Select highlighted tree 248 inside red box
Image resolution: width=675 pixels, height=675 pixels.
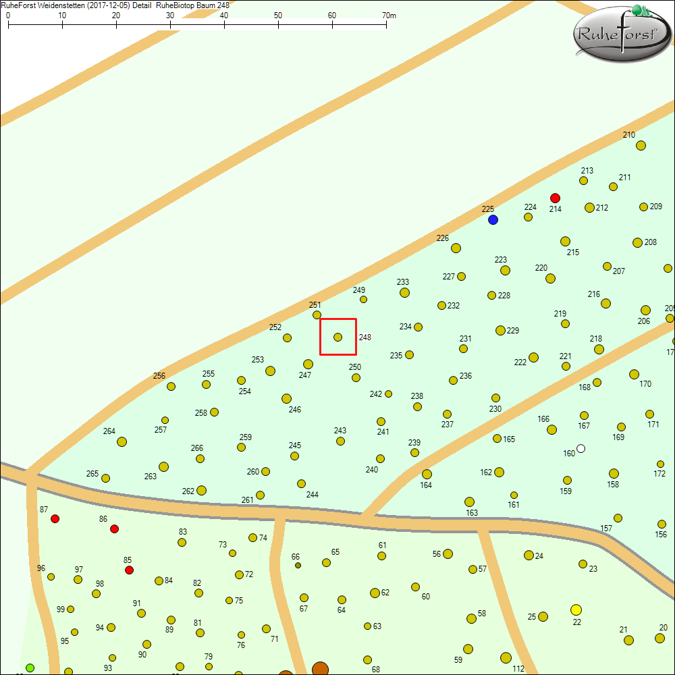point(337,336)
